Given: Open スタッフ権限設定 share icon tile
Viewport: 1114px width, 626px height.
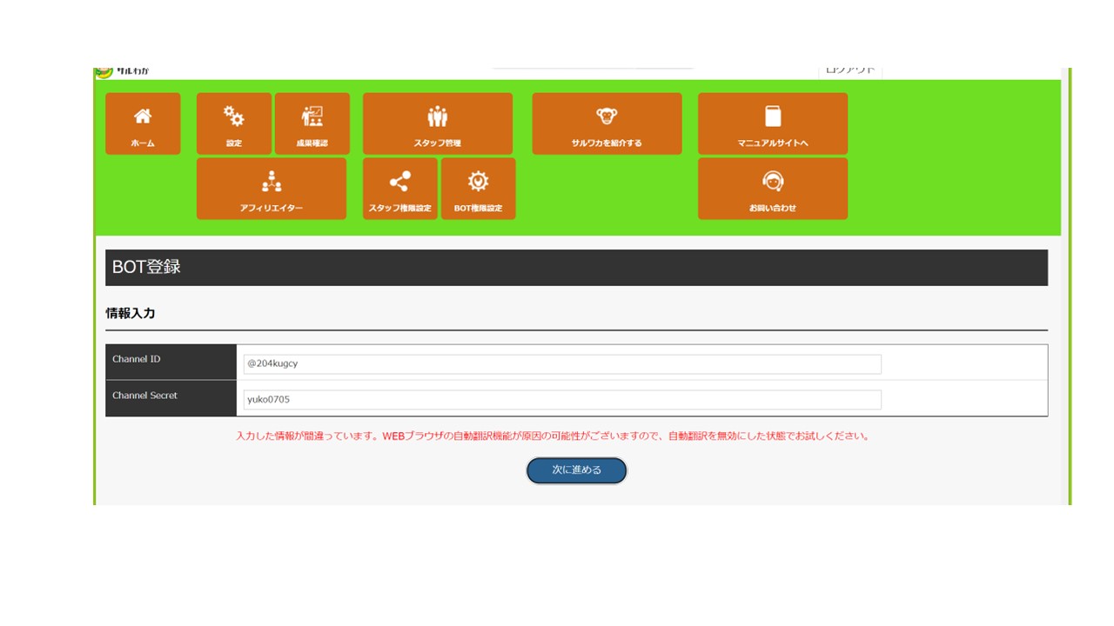Looking at the screenshot, I should 400,189.
